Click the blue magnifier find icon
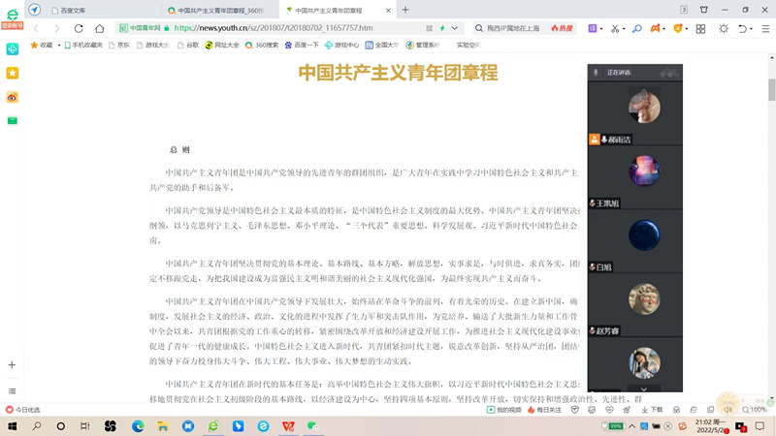 637,29
